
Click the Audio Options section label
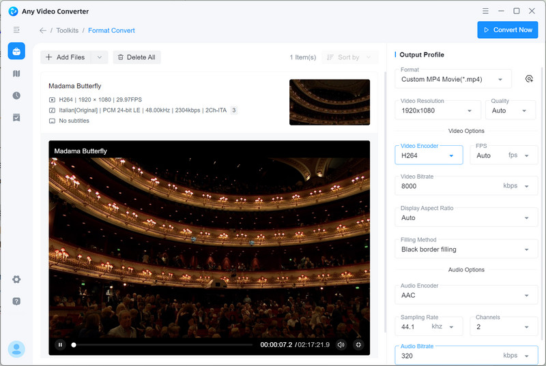click(x=466, y=269)
